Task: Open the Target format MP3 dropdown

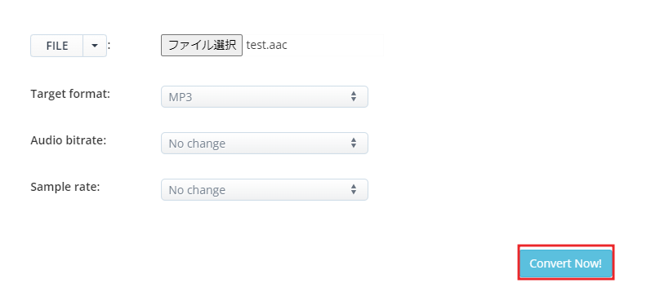Action: click(x=265, y=97)
